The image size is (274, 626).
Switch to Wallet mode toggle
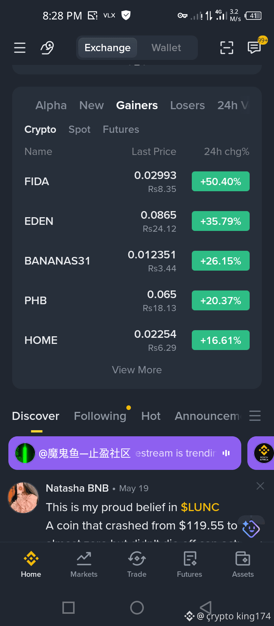[x=166, y=48]
